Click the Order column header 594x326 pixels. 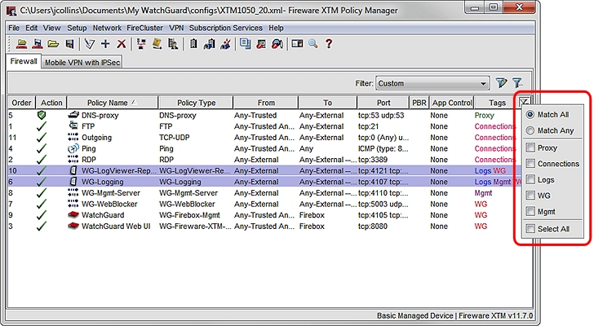point(21,103)
